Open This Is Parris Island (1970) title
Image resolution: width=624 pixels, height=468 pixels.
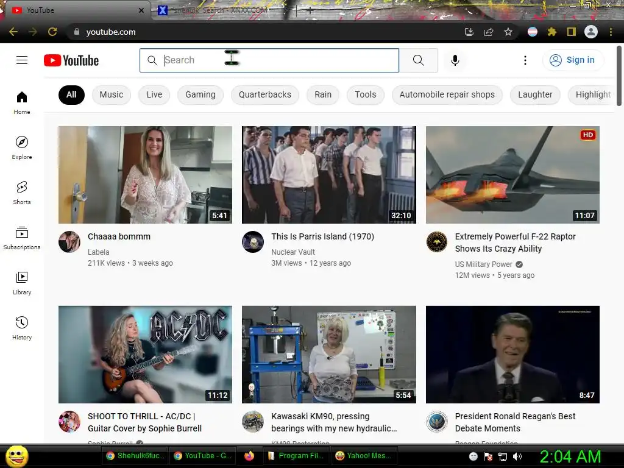[323, 236]
